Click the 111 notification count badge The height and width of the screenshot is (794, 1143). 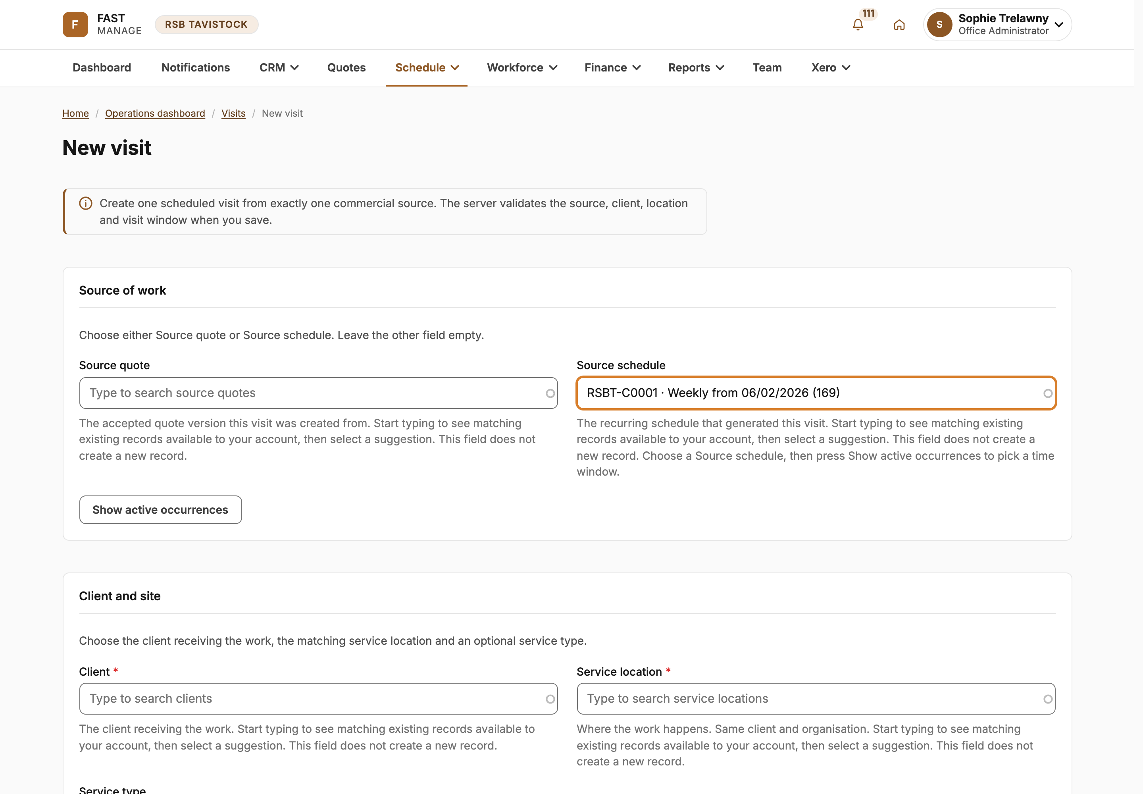point(868,13)
